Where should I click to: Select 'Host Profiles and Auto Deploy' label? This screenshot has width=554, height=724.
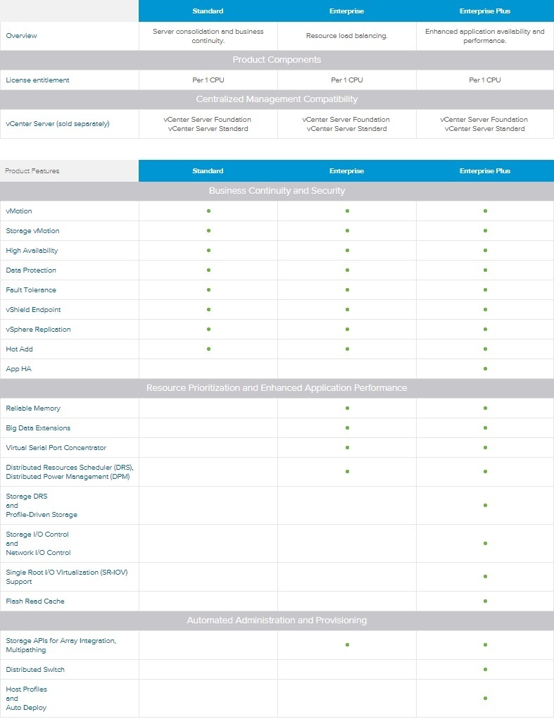(x=26, y=698)
